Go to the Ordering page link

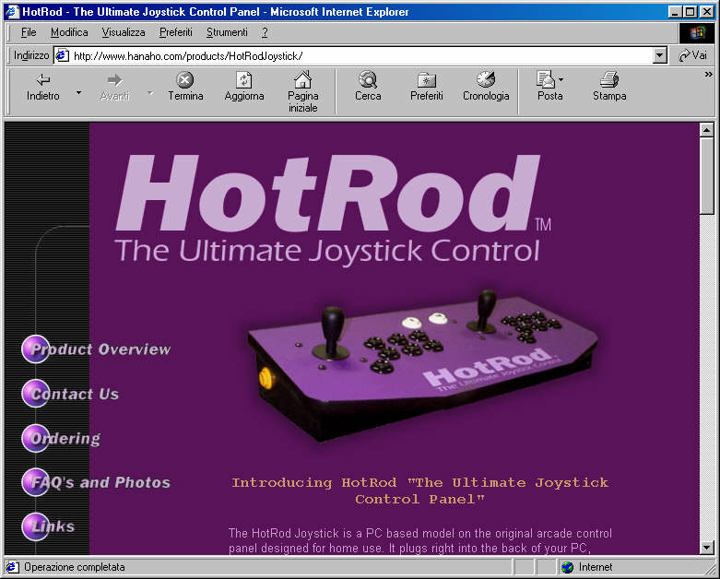point(61,439)
